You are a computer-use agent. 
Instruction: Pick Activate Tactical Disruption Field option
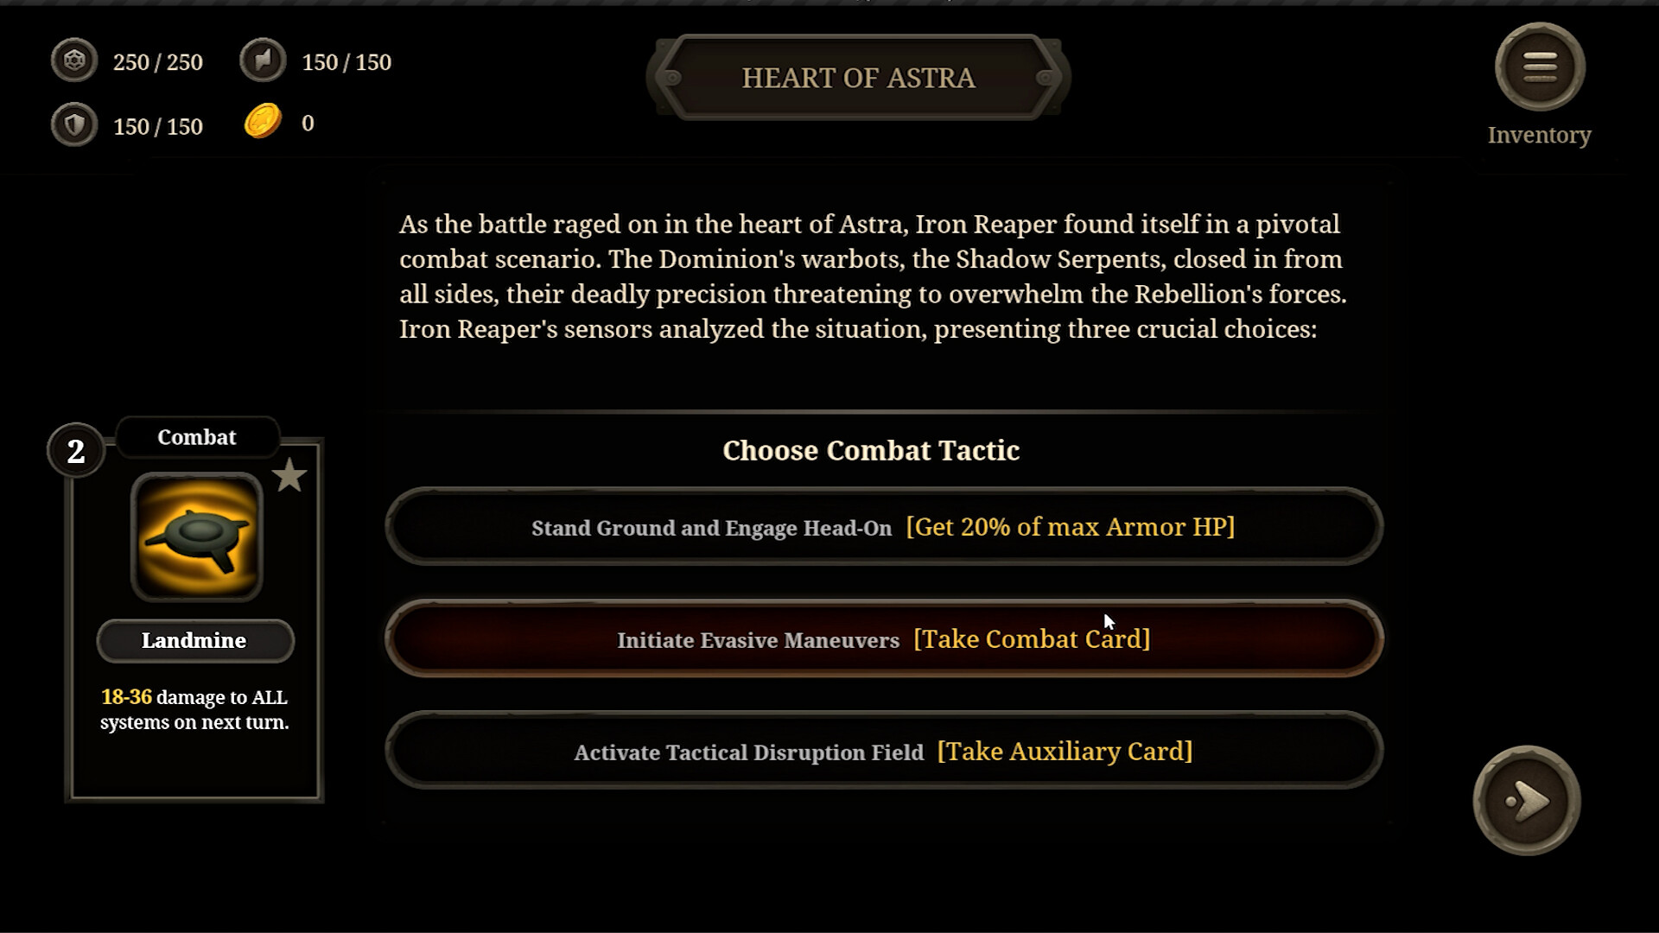tap(883, 752)
